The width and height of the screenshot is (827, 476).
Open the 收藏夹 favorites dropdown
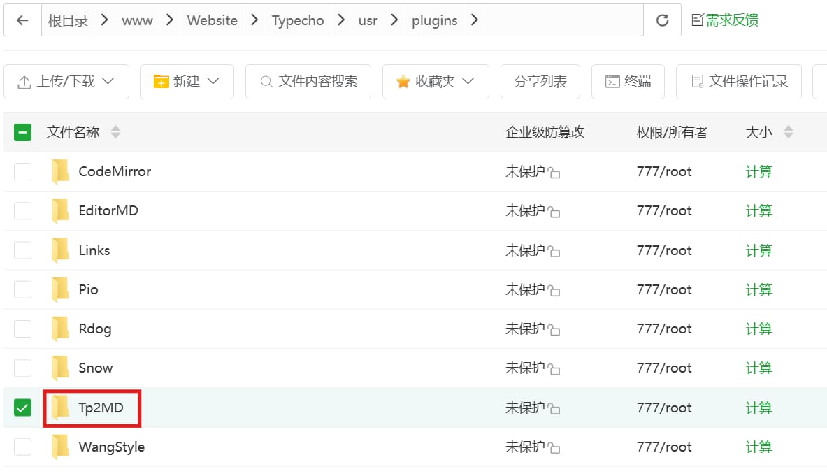(x=436, y=82)
